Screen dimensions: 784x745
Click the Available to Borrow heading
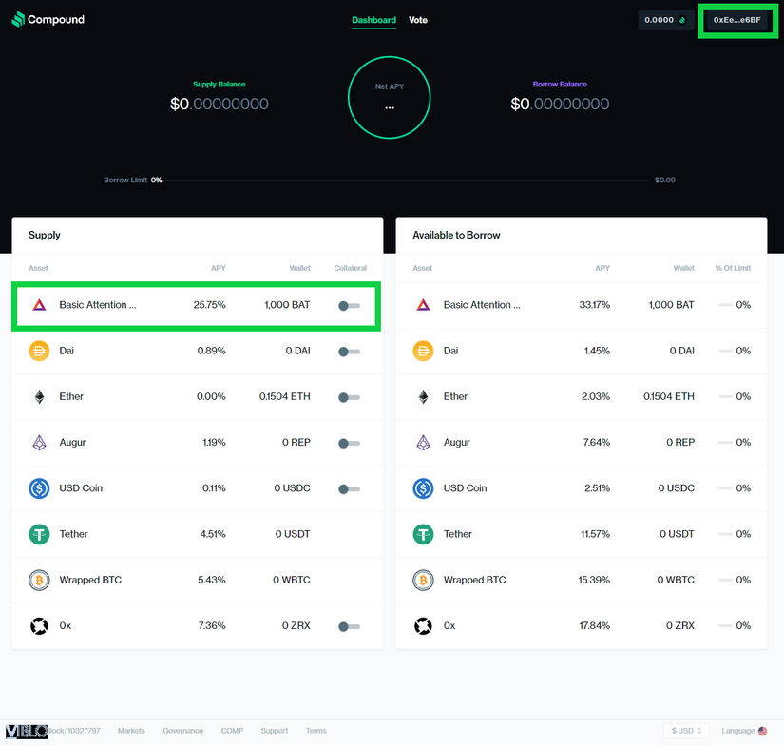tap(456, 236)
